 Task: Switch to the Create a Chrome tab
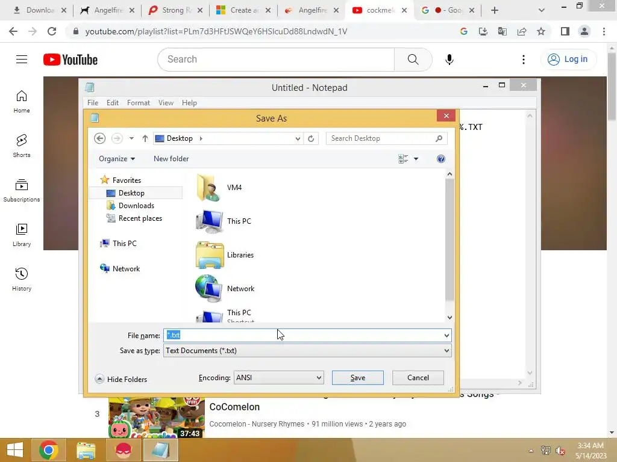pyautogui.click(x=243, y=10)
